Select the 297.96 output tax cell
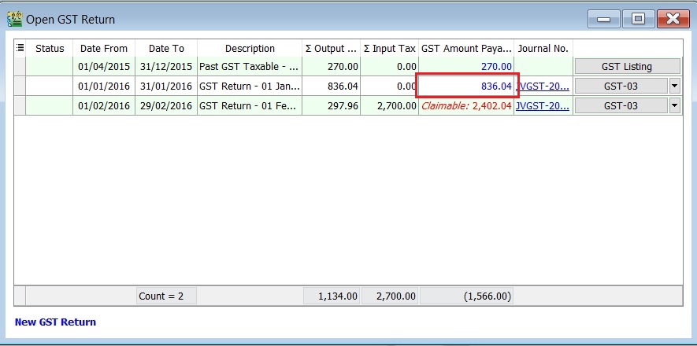This screenshot has width=697, height=346. (x=331, y=105)
